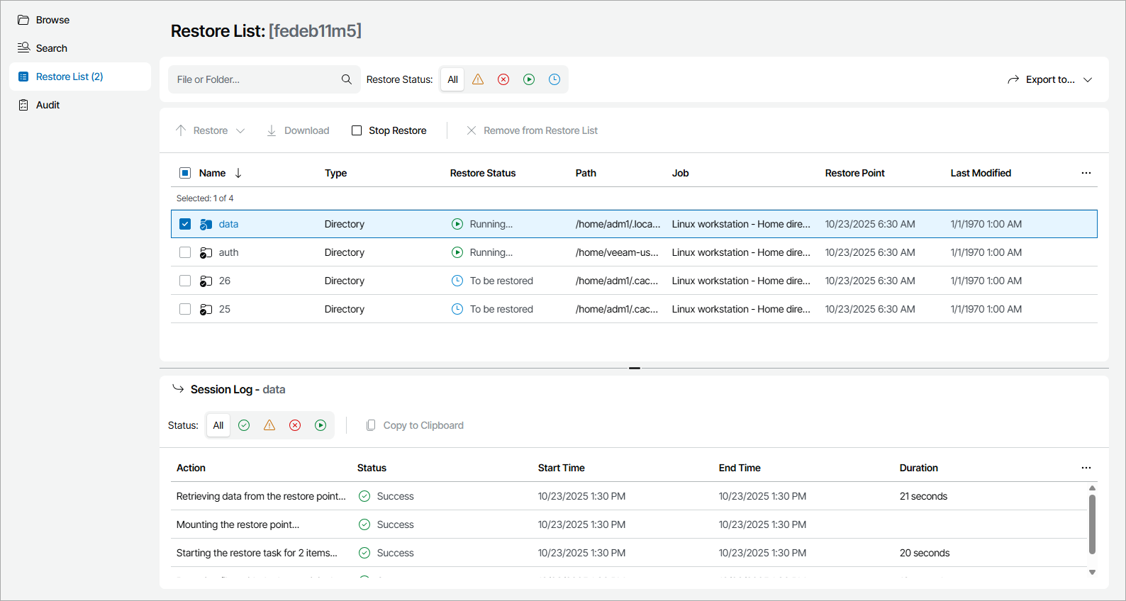Click Remove from Restore List
Image resolution: width=1126 pixels, height=601 pixels.
coord(532,130)
